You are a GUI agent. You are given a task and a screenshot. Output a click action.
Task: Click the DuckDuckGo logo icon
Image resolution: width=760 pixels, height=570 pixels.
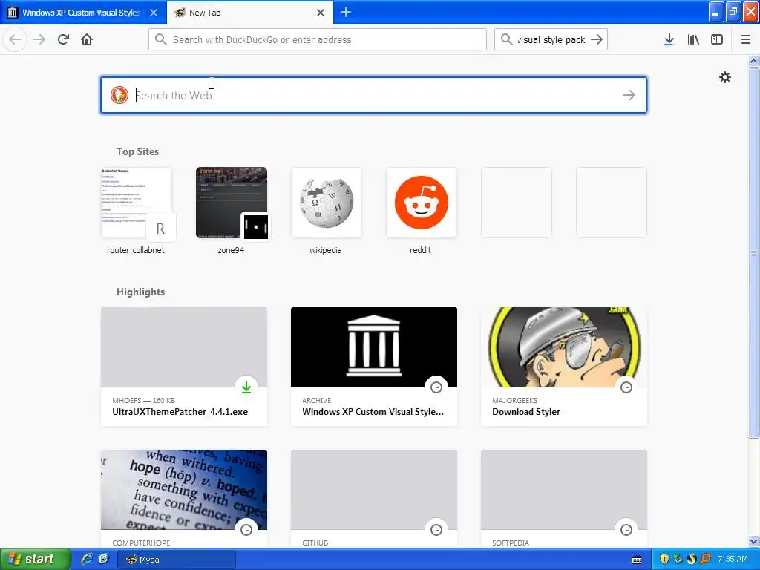[x=119, y=95]
